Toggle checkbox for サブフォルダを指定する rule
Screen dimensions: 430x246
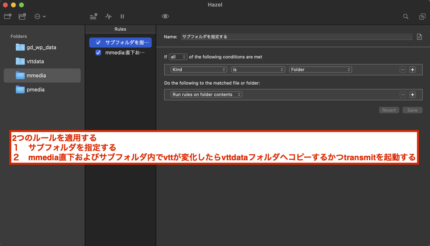(x=98, y=42)
